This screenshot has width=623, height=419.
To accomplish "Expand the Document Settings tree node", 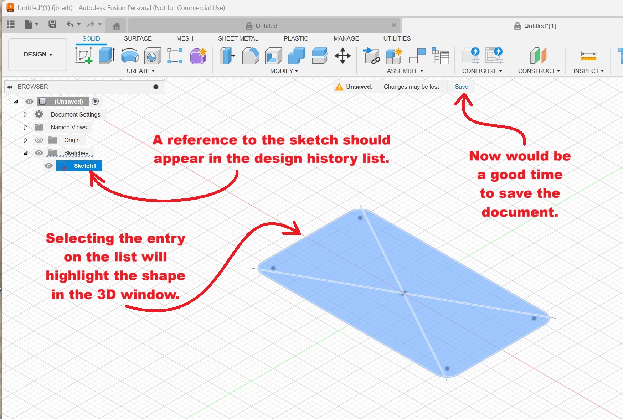I will click(x=25, y=114).
